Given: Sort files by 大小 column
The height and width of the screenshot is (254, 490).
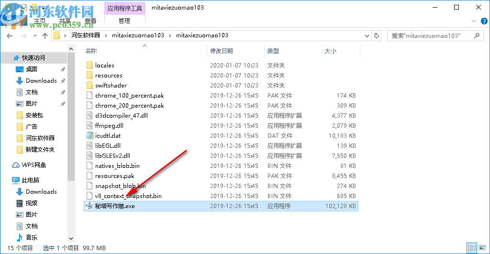Looking at the screenshot, I should point(330,51).
